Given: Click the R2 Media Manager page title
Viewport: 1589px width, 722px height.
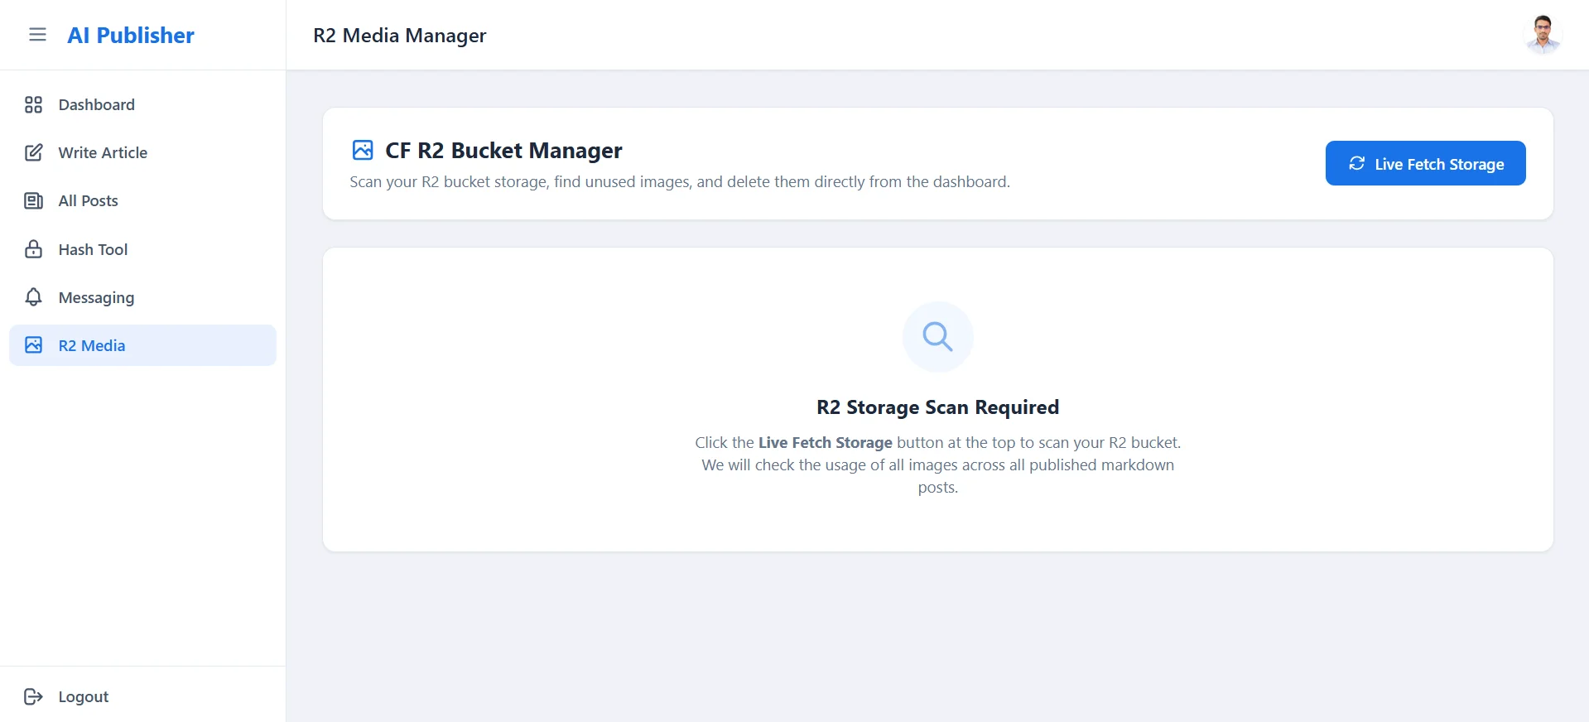Looking at the screenshot, I should pos(400,36).
